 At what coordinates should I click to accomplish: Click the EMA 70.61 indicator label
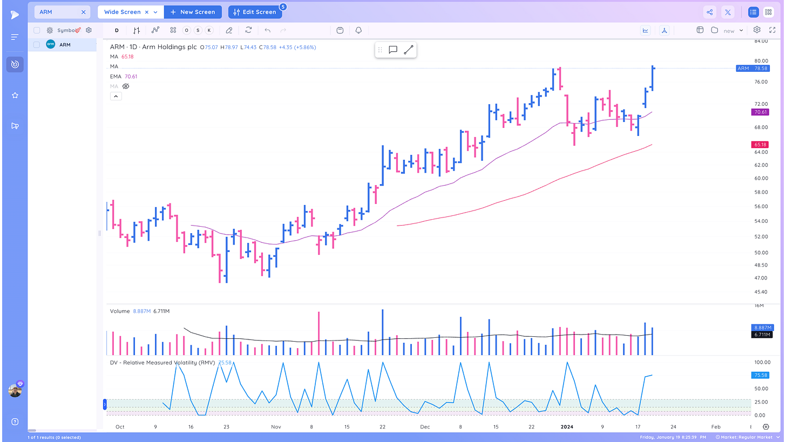124,77
